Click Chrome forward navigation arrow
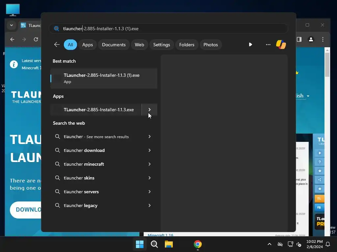 coord(24,39)
